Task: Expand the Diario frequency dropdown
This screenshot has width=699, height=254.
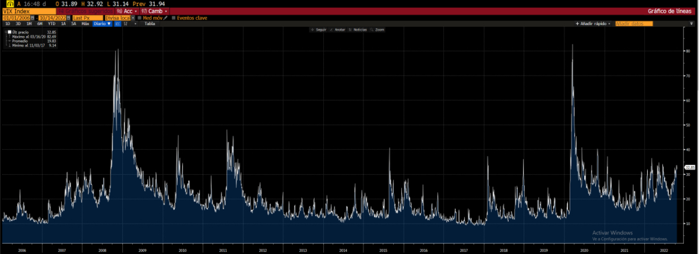Action: tap(103, 24)
